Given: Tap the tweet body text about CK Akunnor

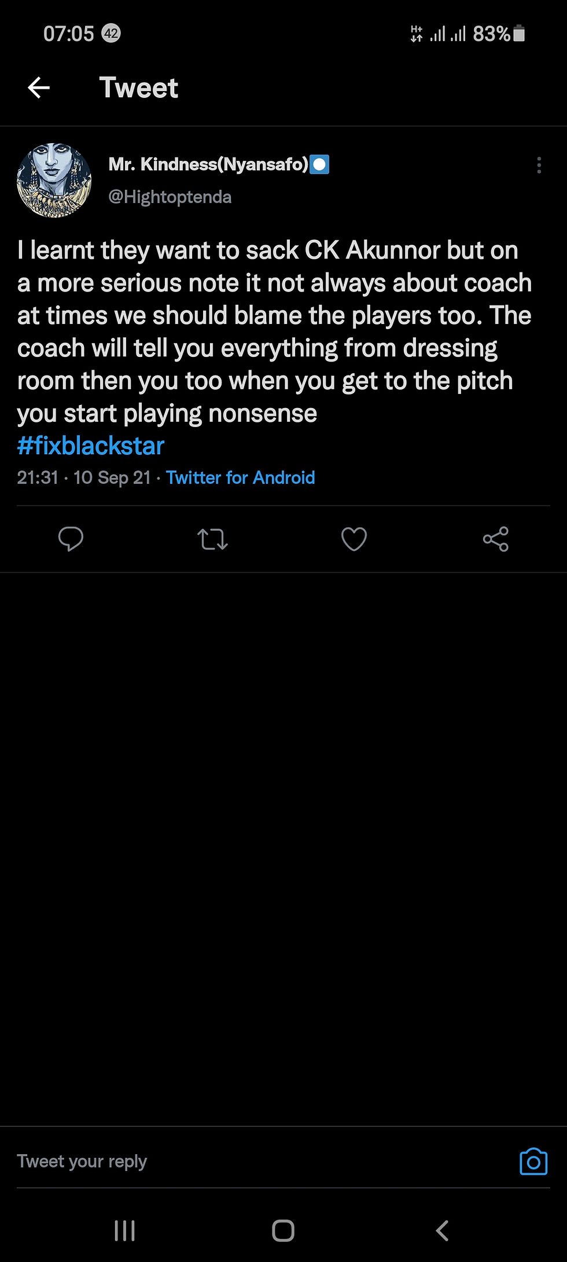Looking at the screenshot, I should (x=272, y=331).
